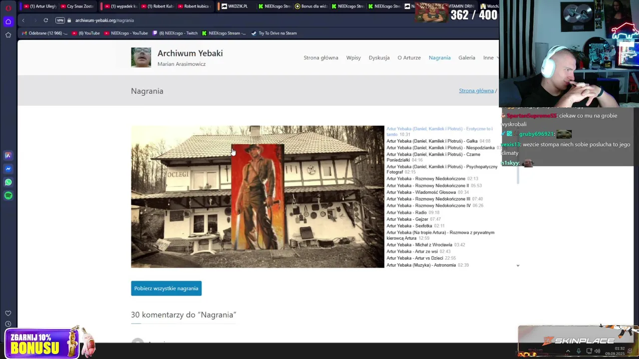Viewport: 639px width, 359px height.
Task: Open the 'O Arturze' menu item
Action: point(409,58)
